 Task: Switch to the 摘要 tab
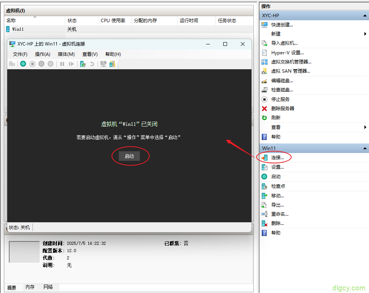12,288
